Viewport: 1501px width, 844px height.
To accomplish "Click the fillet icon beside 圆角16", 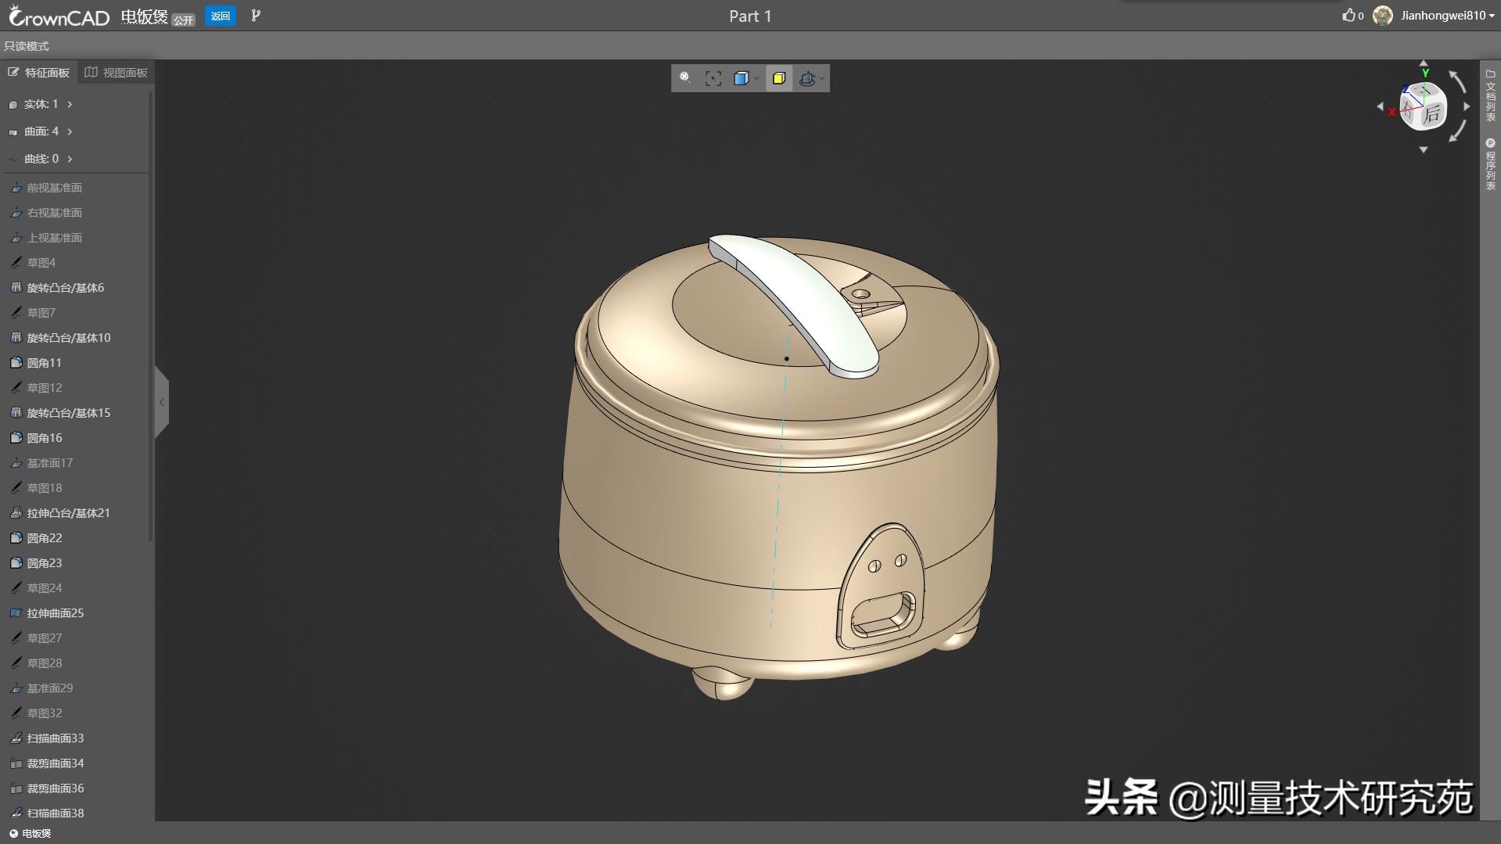I will click(16, 438).
